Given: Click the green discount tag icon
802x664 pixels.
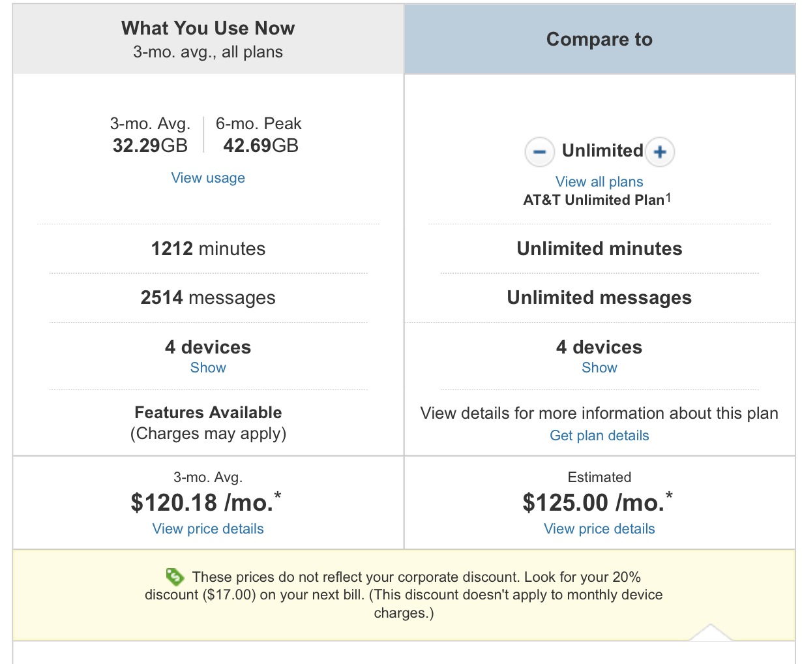Looking at the screenshot, I should [x=175, y=577].
